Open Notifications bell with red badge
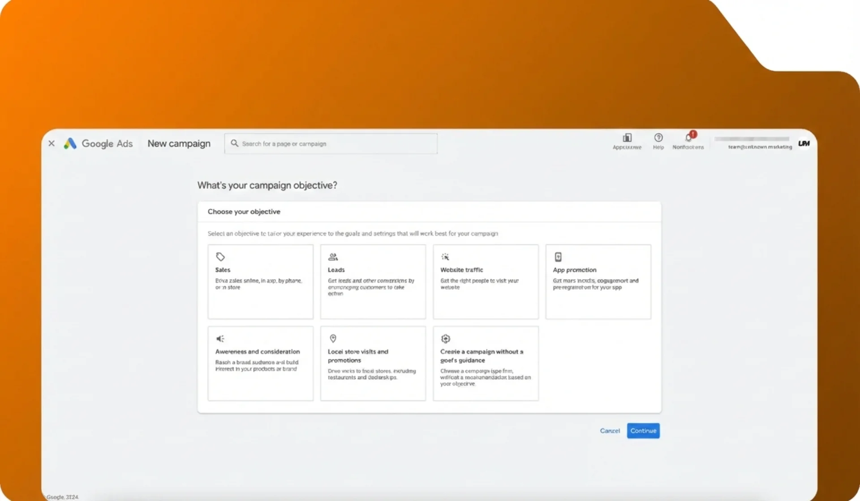This screenshot has width=860, height=501. pyautogui.click(x=688, y=138)
